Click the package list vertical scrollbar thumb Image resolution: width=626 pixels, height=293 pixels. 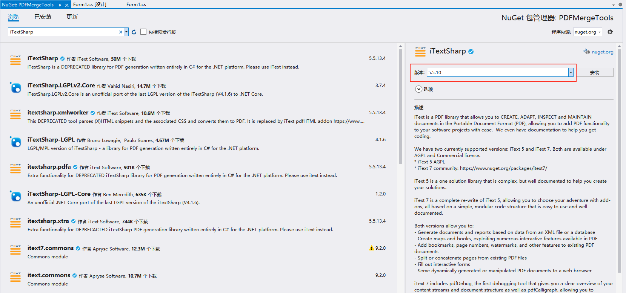pos(400,107)
